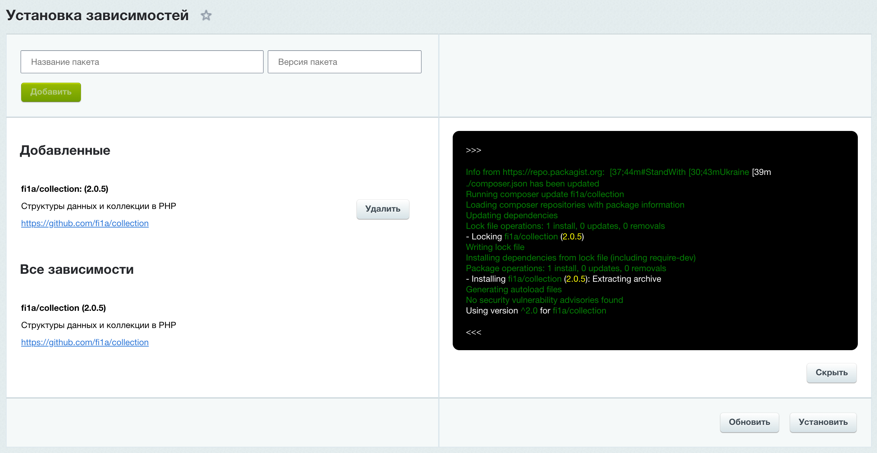Click the console line './composer.json has been updated'
This screenshot has height=453, width=877.
[x=532, y=184]
